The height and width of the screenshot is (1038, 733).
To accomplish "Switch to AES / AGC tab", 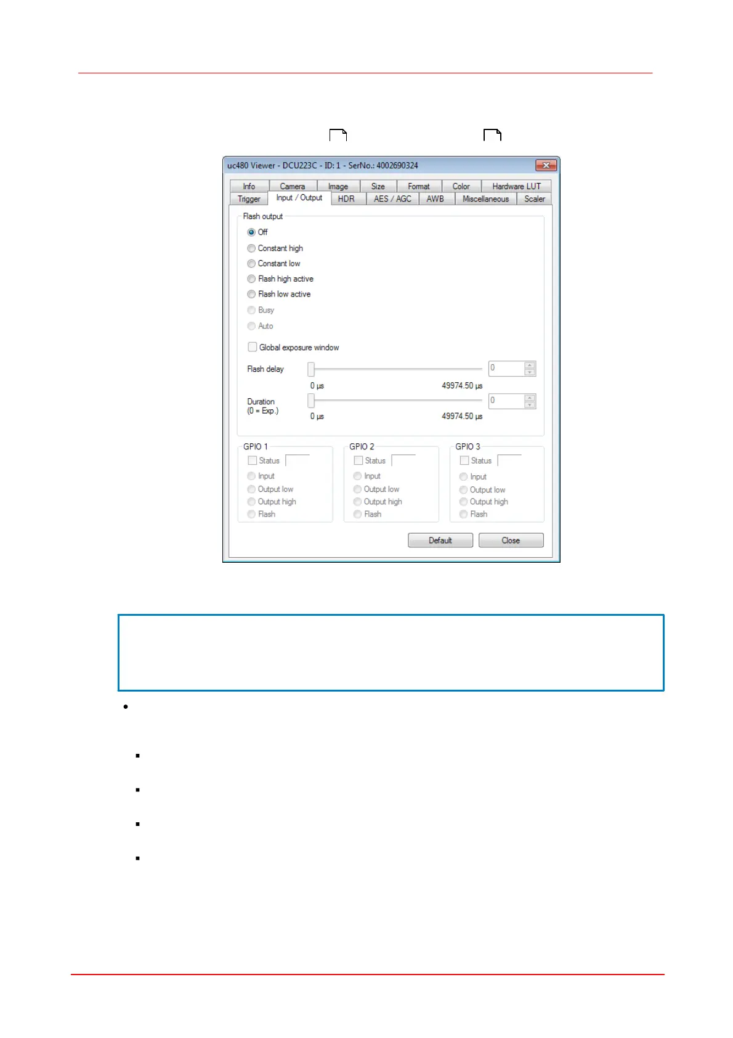I will pos(392,199).
